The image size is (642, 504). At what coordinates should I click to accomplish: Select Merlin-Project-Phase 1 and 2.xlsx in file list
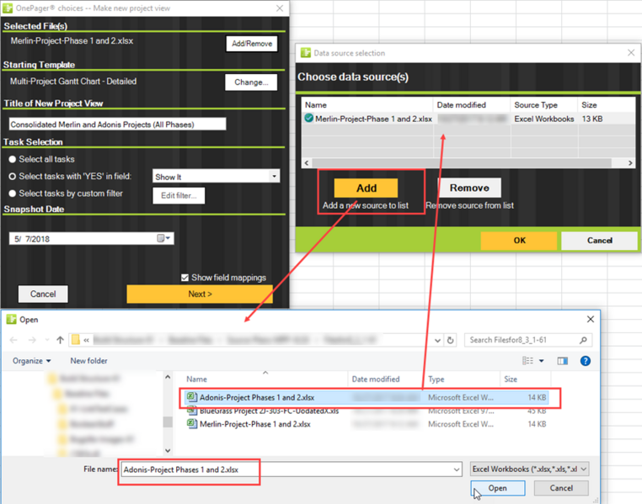pyautogui.click(x=366, y=424)
